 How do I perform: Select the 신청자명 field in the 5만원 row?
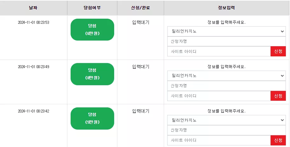pyautogui.click(x=226, y=130)
